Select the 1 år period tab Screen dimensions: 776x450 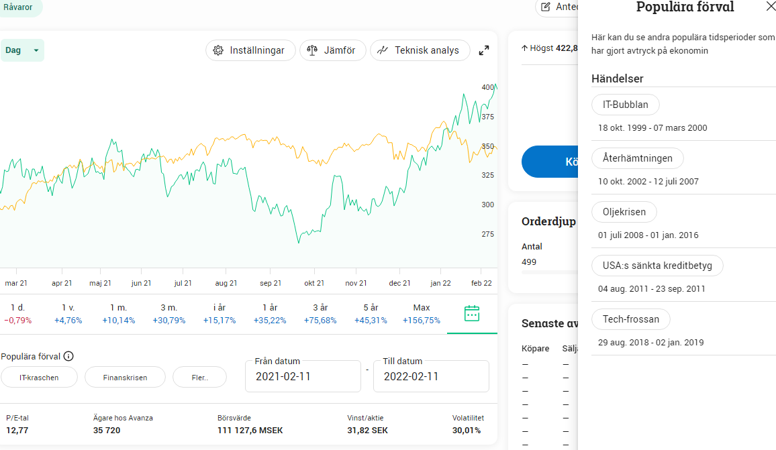coord(270,314)
